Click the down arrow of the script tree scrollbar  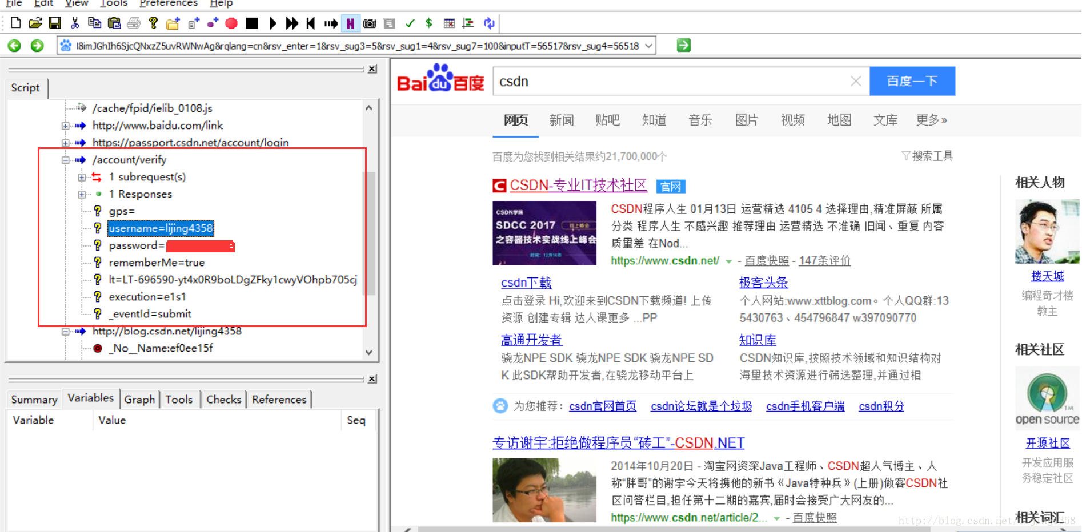coord(369,352)
